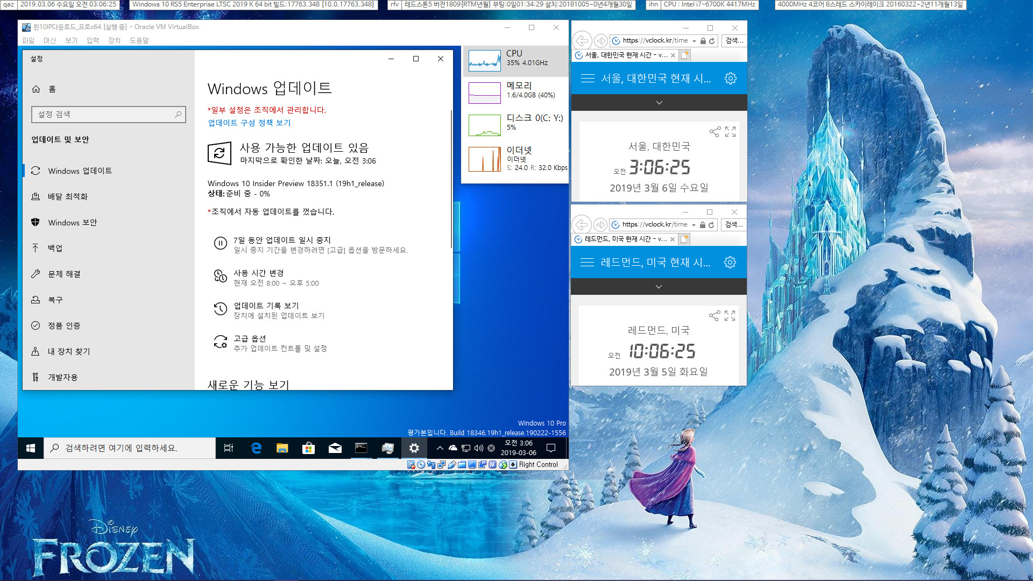
Task: Open the Mail app from the VM taskbar
Action: 335,448
